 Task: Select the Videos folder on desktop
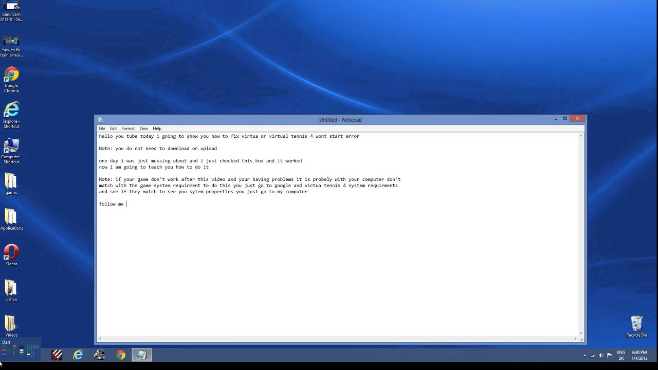pos(11,326)
